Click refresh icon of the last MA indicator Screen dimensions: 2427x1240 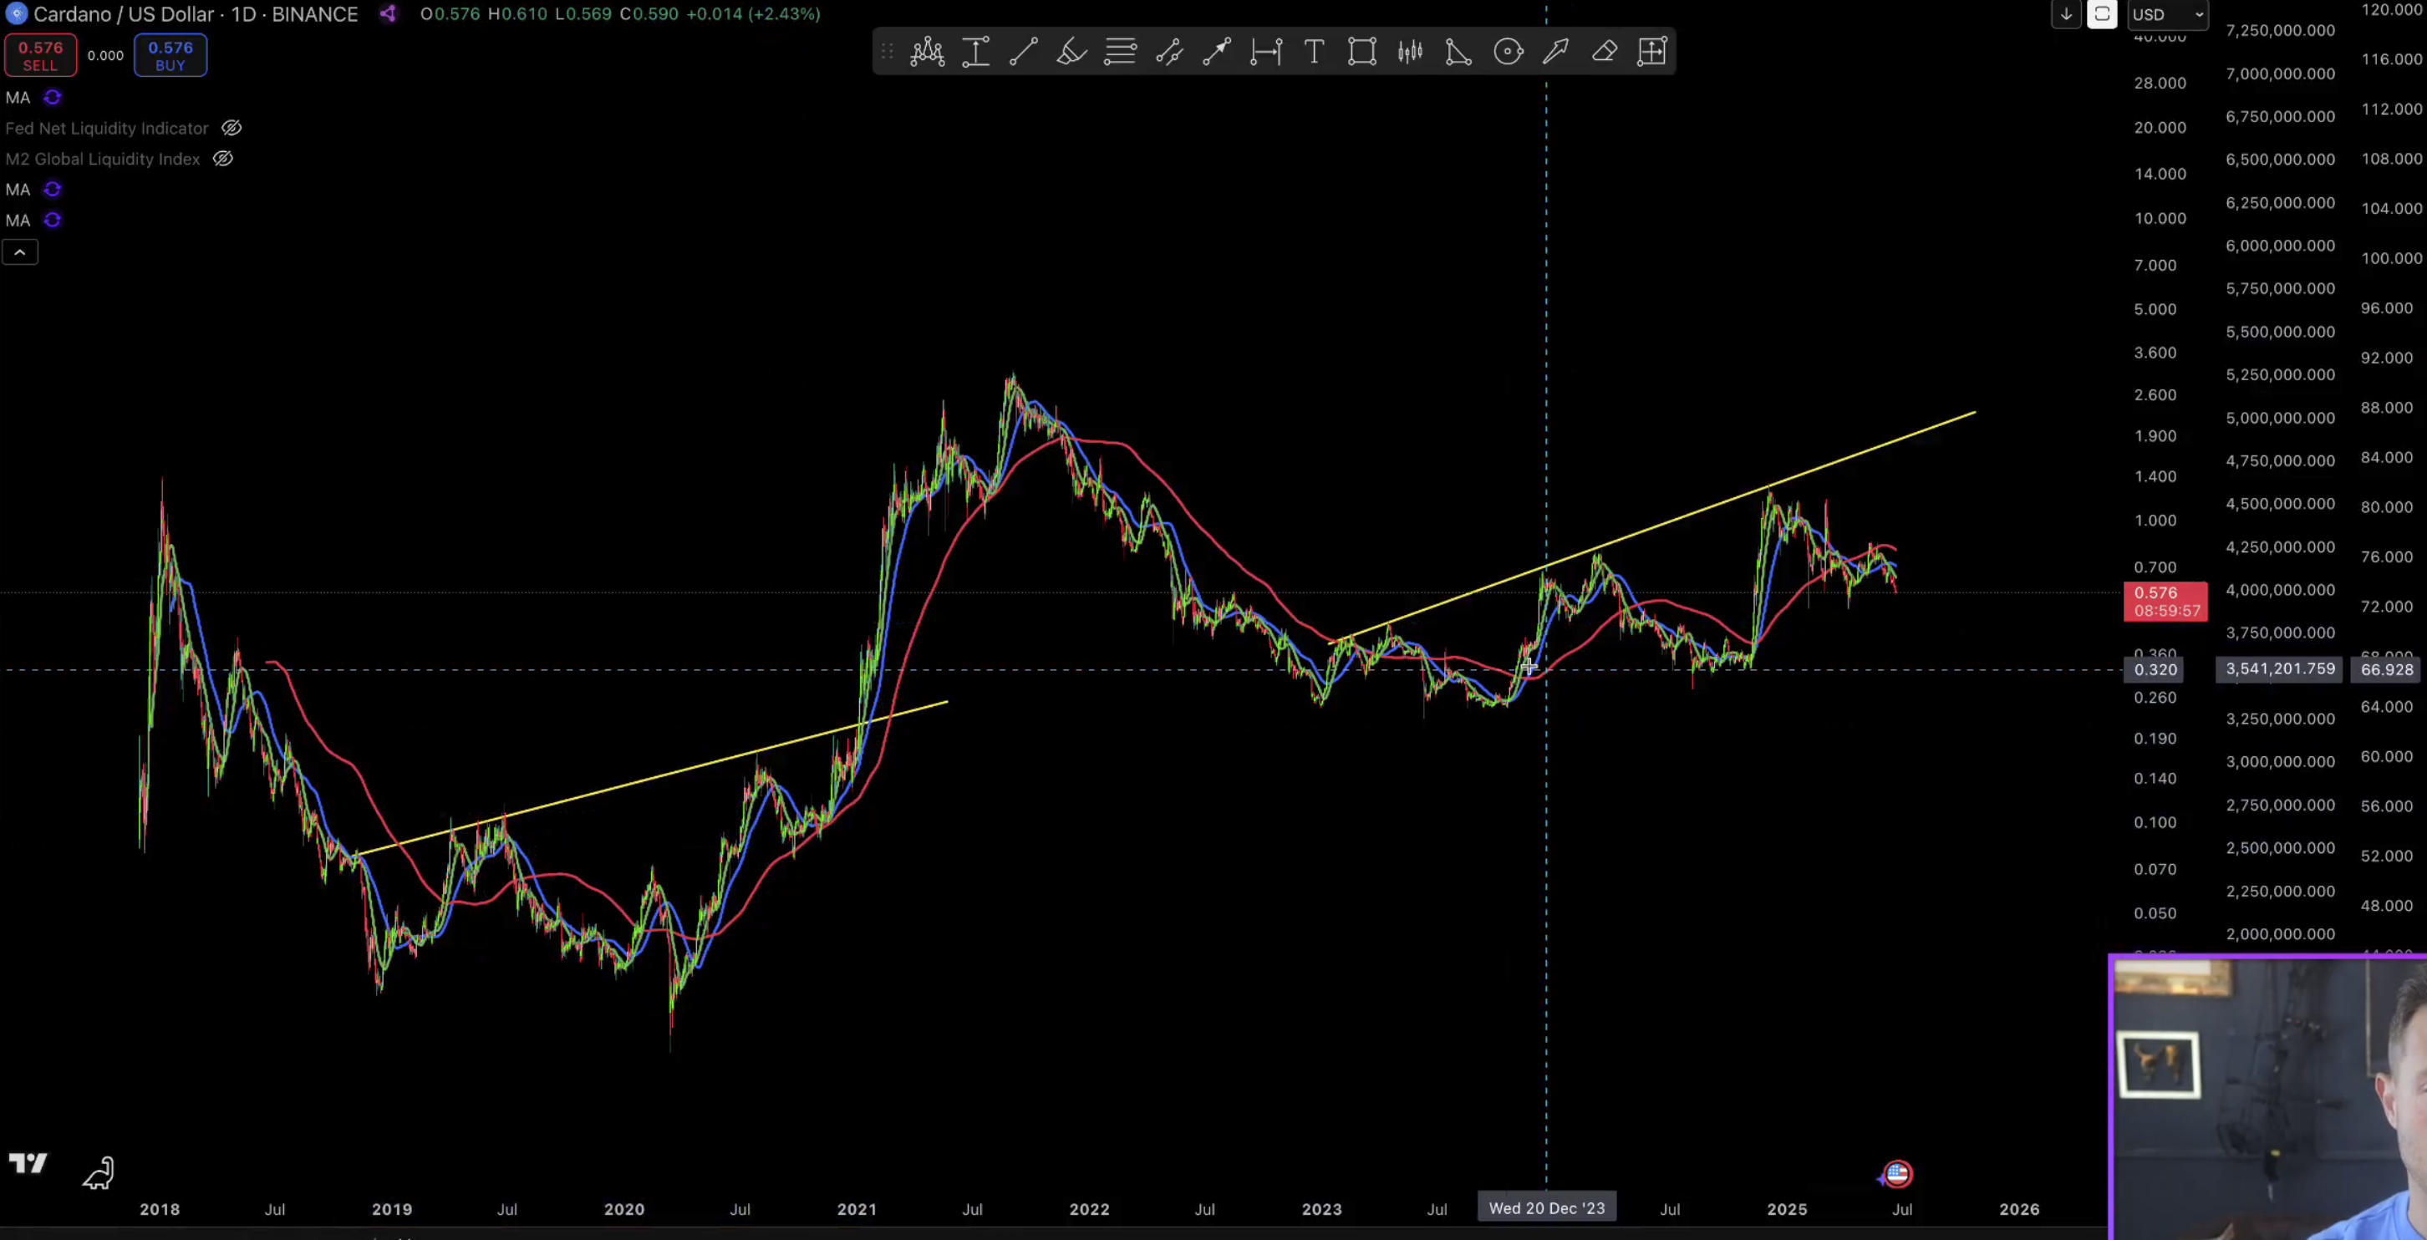coord(53,220)
